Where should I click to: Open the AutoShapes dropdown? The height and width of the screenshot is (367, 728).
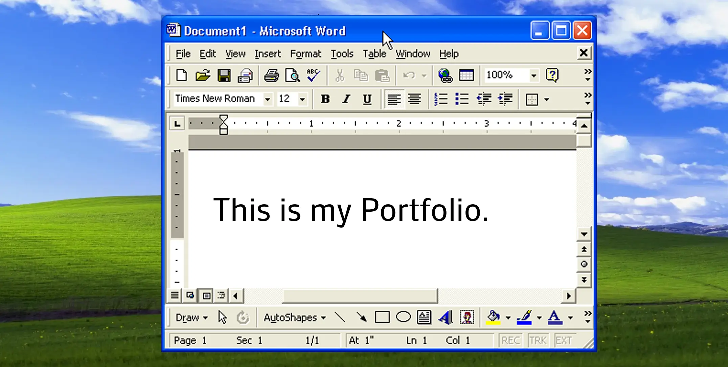pos(295,318)
